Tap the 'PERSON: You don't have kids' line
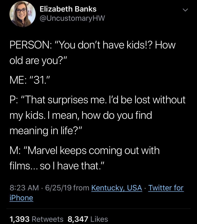The width and height of the screenshot is (197, 224). (x=92, y=46)
